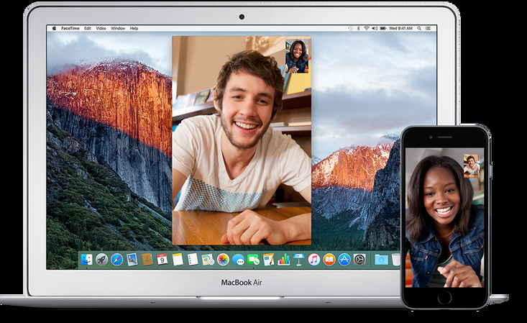
Task: Open the yellow Notes icon in dock
Action: pos(178,260)
